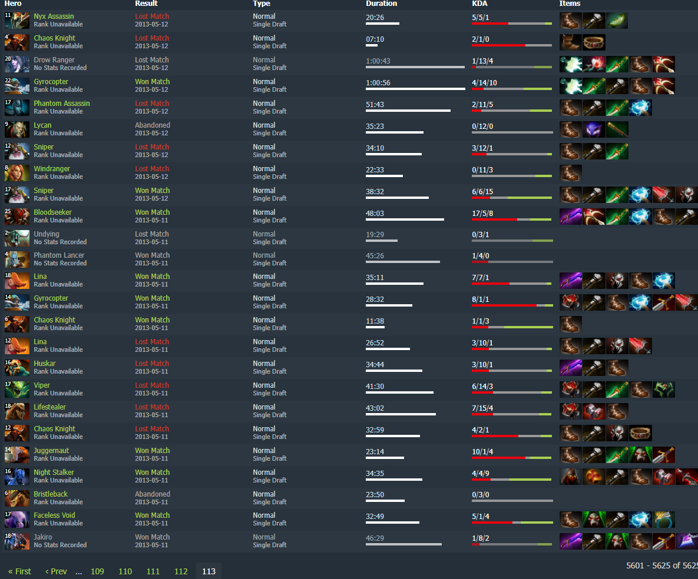This screenshot has height=579, width=698.
Task: Open Lost Match result in Phantom Assassin row
Action: [x=152, y=104]
